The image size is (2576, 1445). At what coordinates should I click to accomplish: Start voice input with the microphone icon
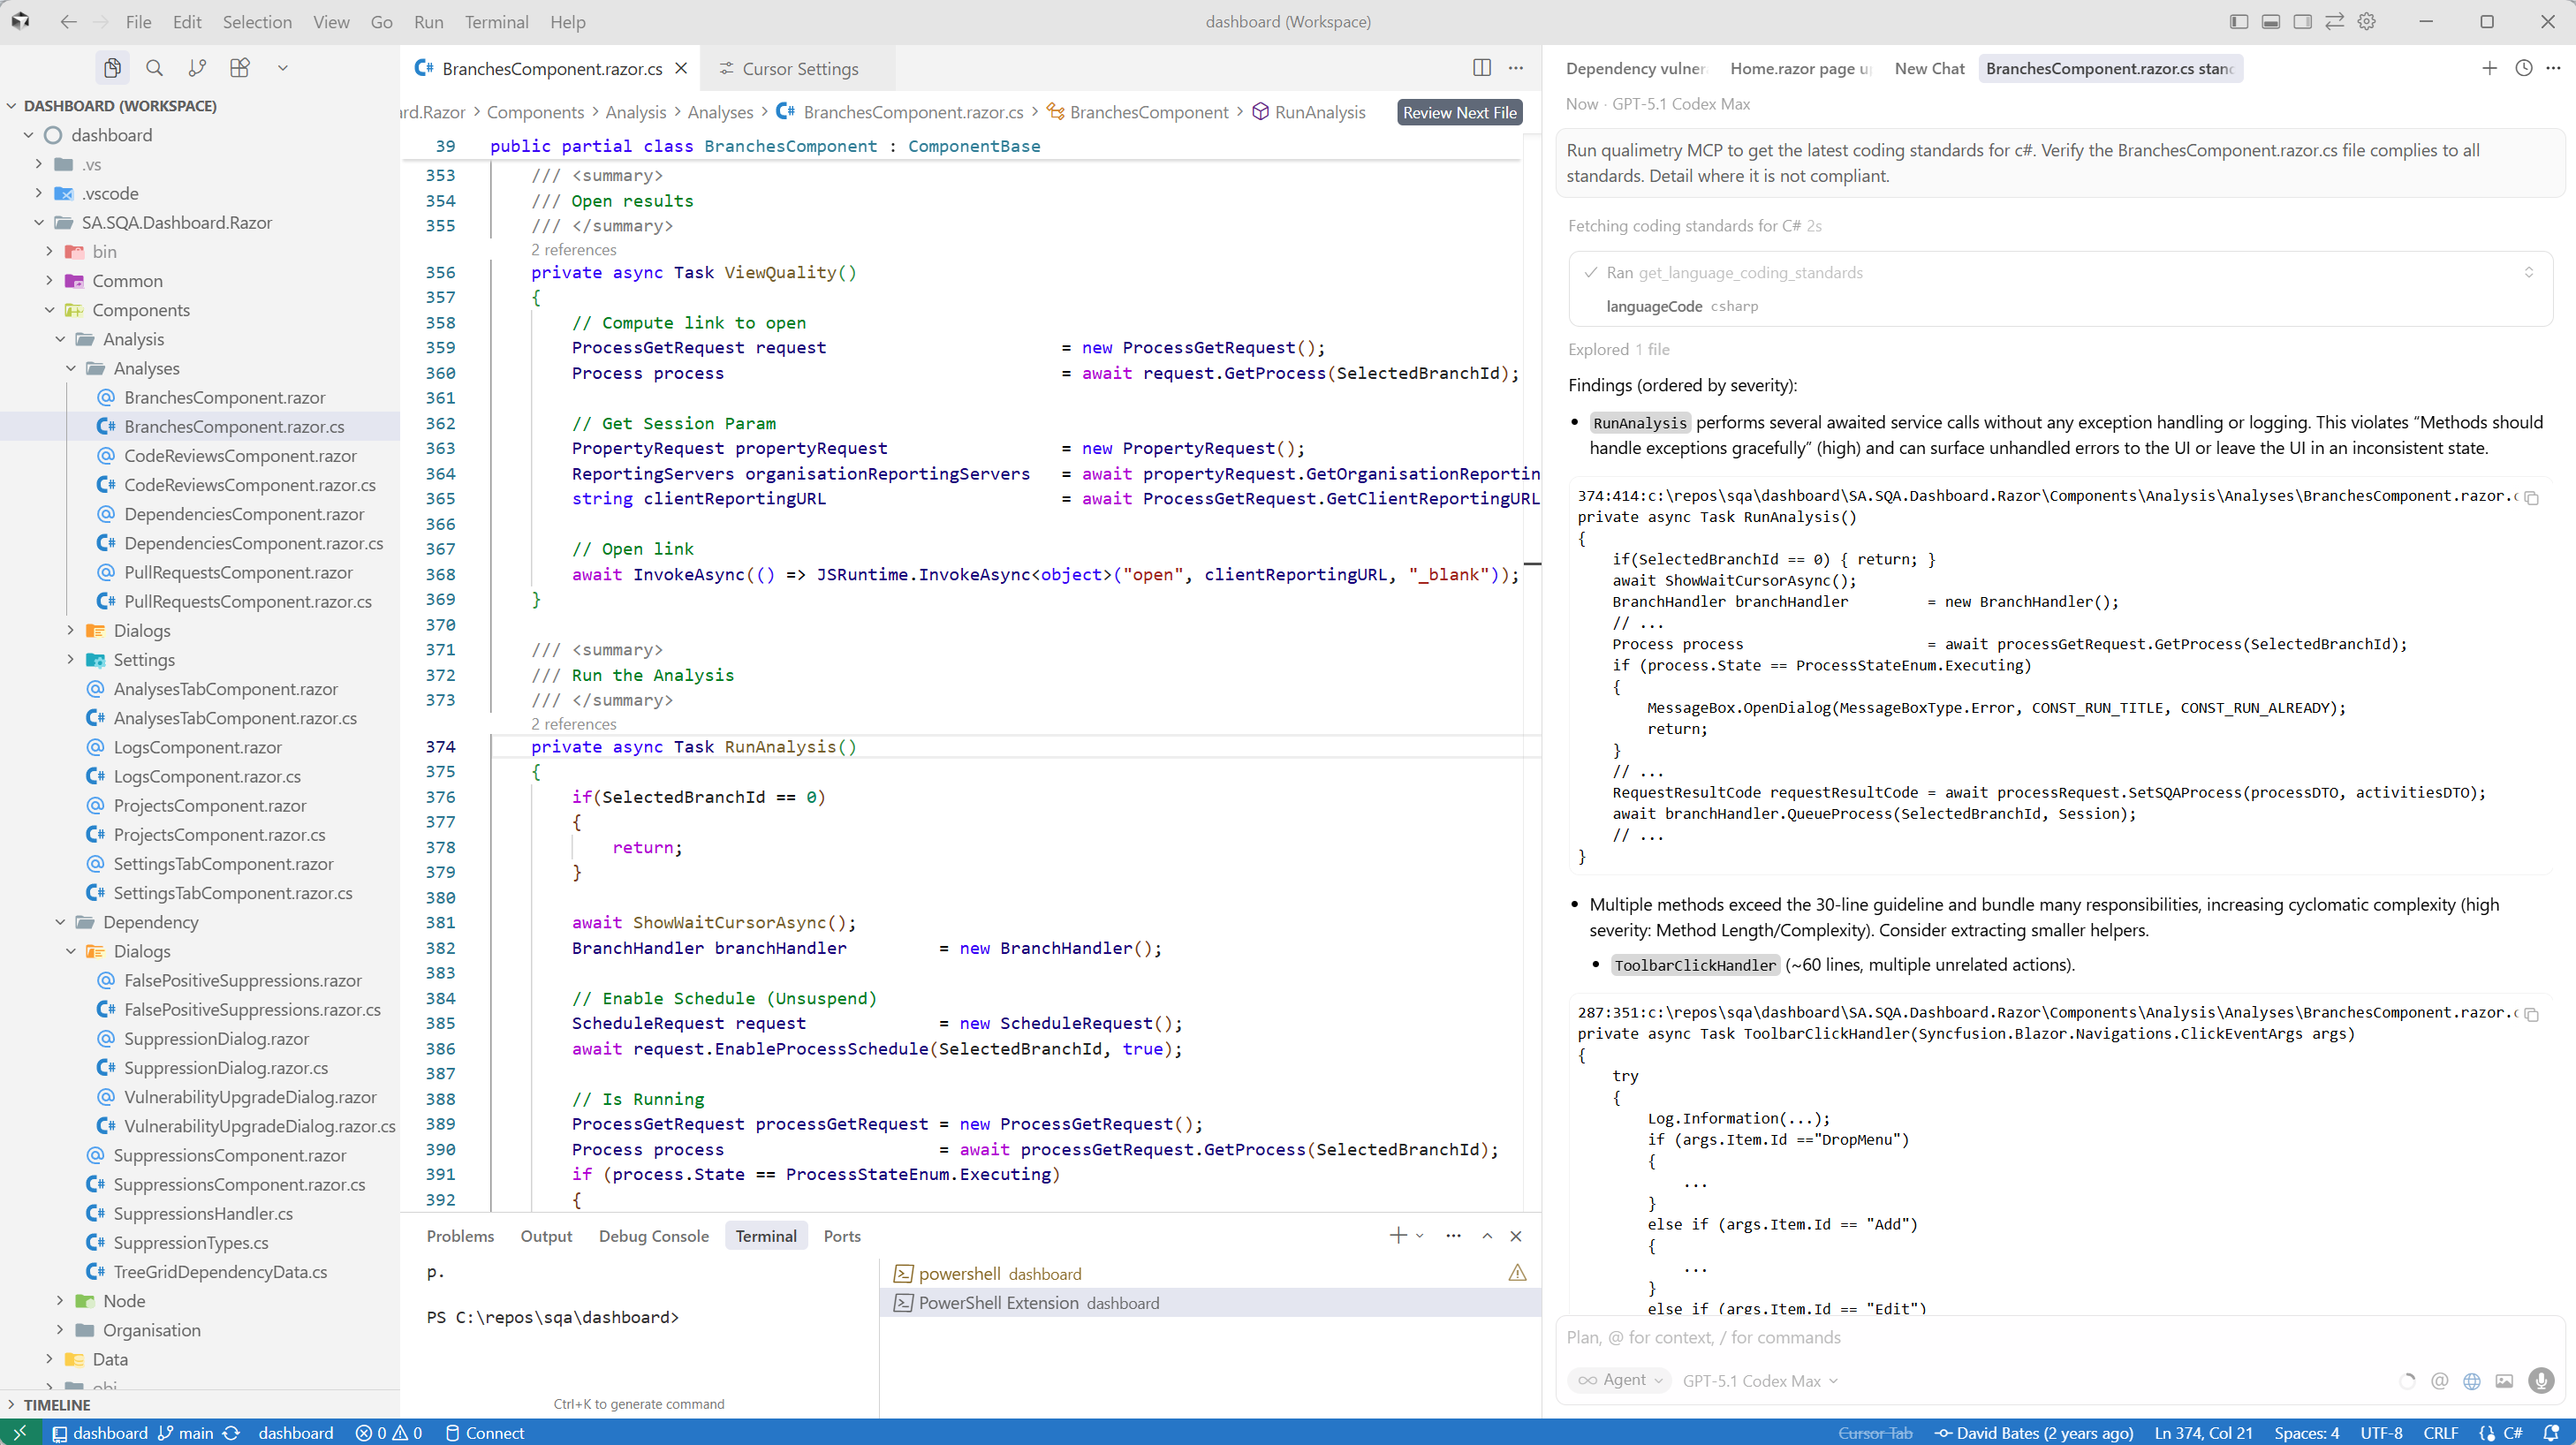tap(2540, 1381)
